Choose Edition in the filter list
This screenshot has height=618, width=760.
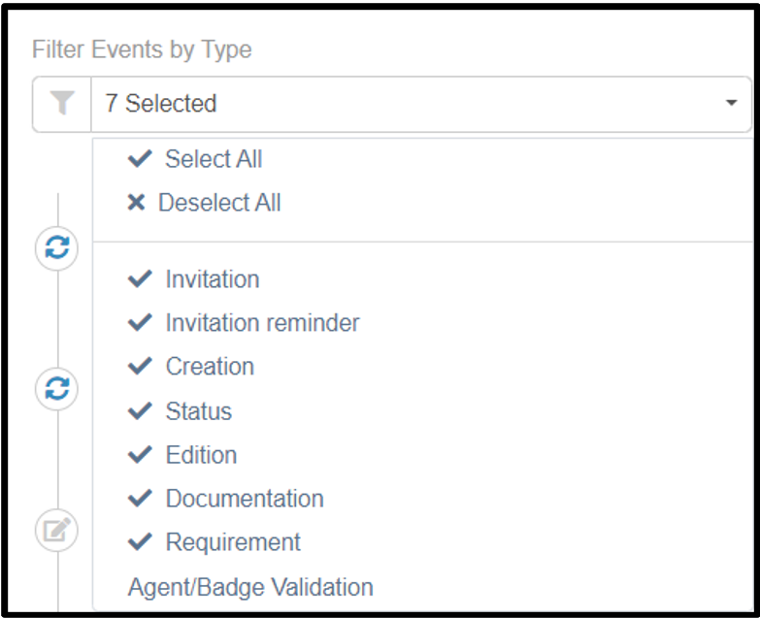coord(201,455)
